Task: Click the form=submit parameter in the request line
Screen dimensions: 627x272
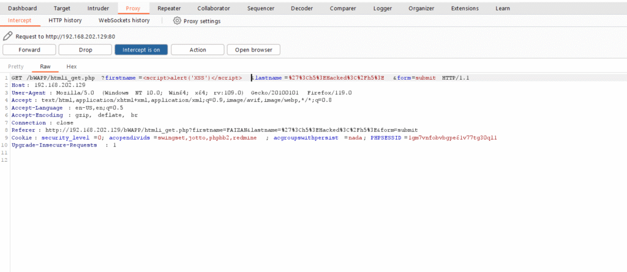Action: click(x=416, y=78)
